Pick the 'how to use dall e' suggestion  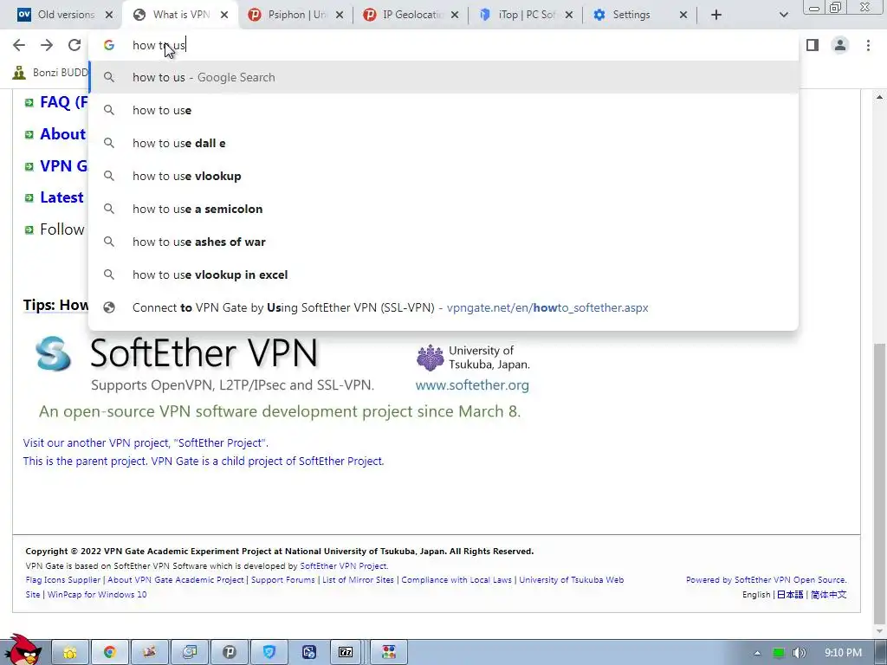443,143
